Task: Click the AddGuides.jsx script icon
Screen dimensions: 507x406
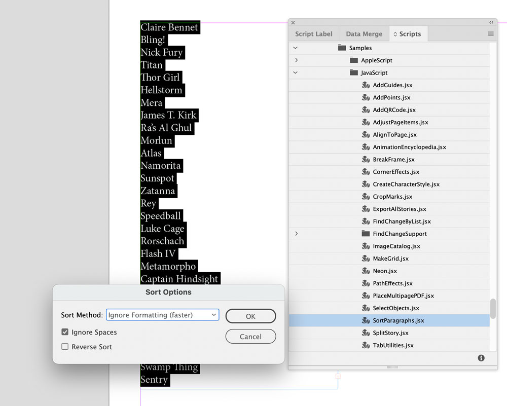Action: tap(366, 85)
